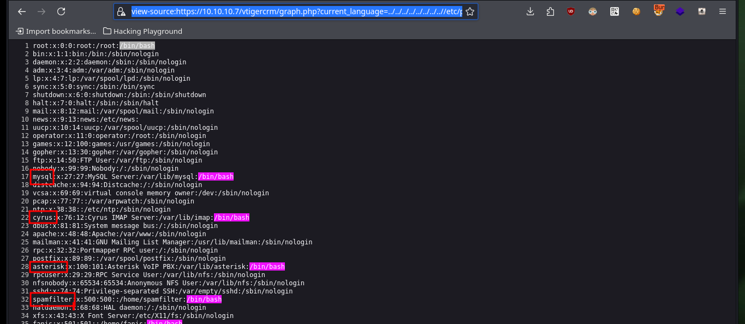745x324 pixels.
Task: Open the QR code extension
Action: [615, 11]
